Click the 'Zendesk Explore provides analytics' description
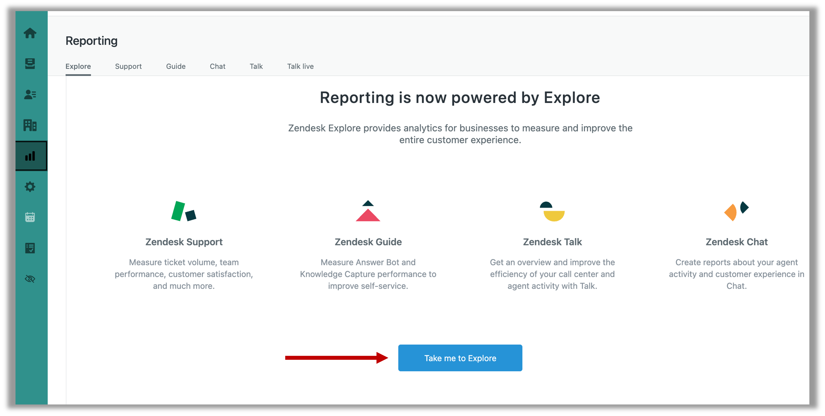Screen dimensions: 825x416 [x=460, y=134]
